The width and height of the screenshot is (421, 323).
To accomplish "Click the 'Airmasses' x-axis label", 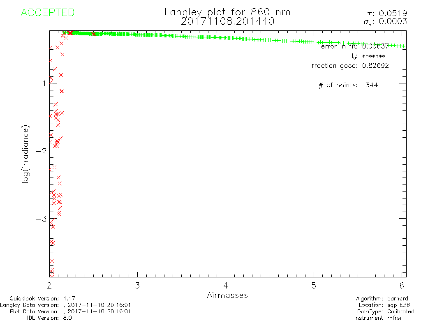I will [227, 295].
